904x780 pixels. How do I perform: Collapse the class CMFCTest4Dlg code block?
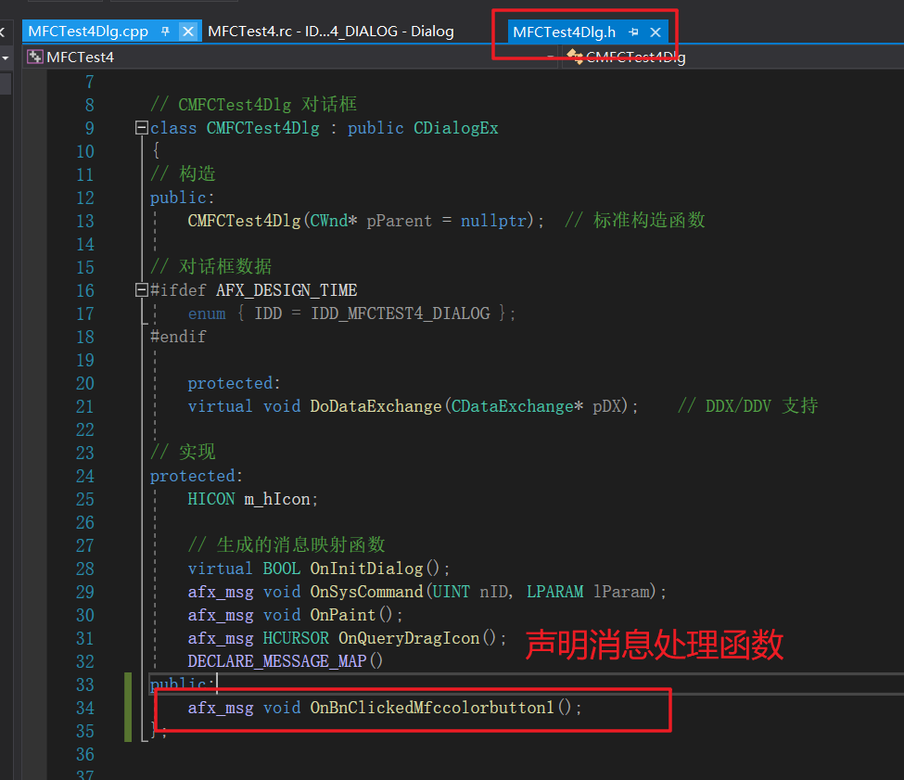pyautogui.click(x=141, y=127)
